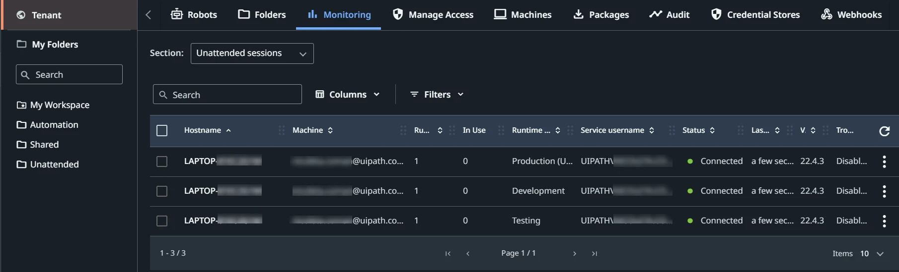Open the Packages tab
Image resolution: width=899 pixels, height=272 pixels.
coord(601,15)
